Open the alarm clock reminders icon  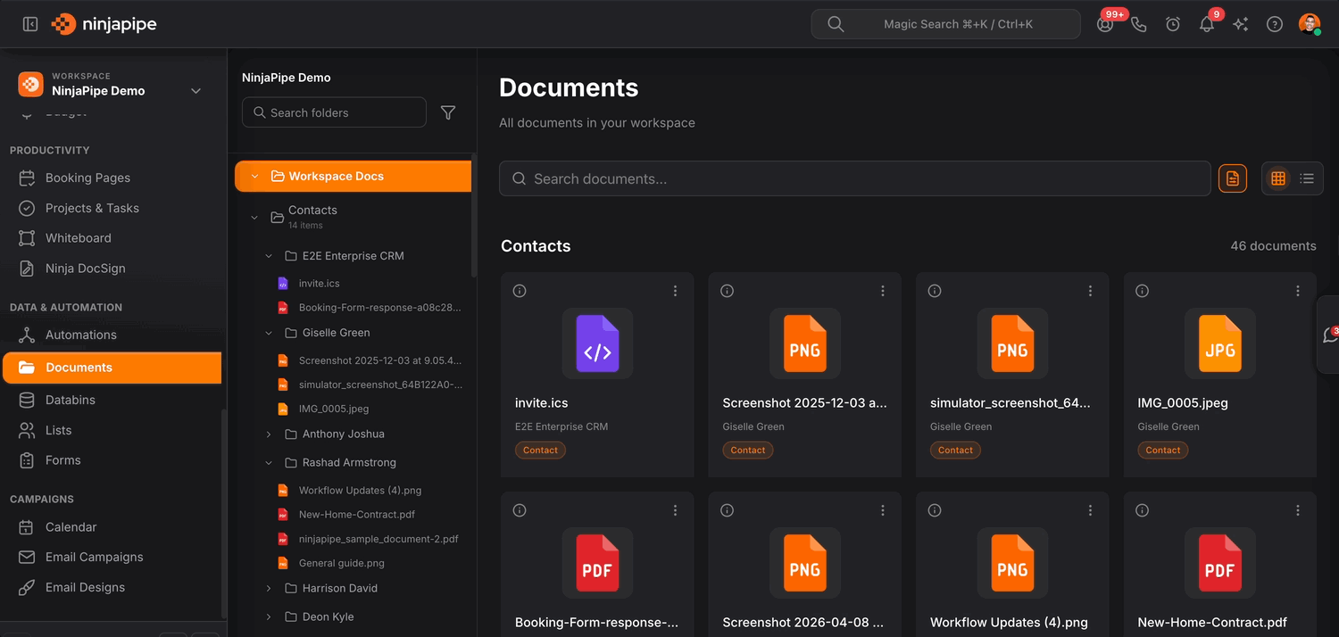coord(1173,24)
